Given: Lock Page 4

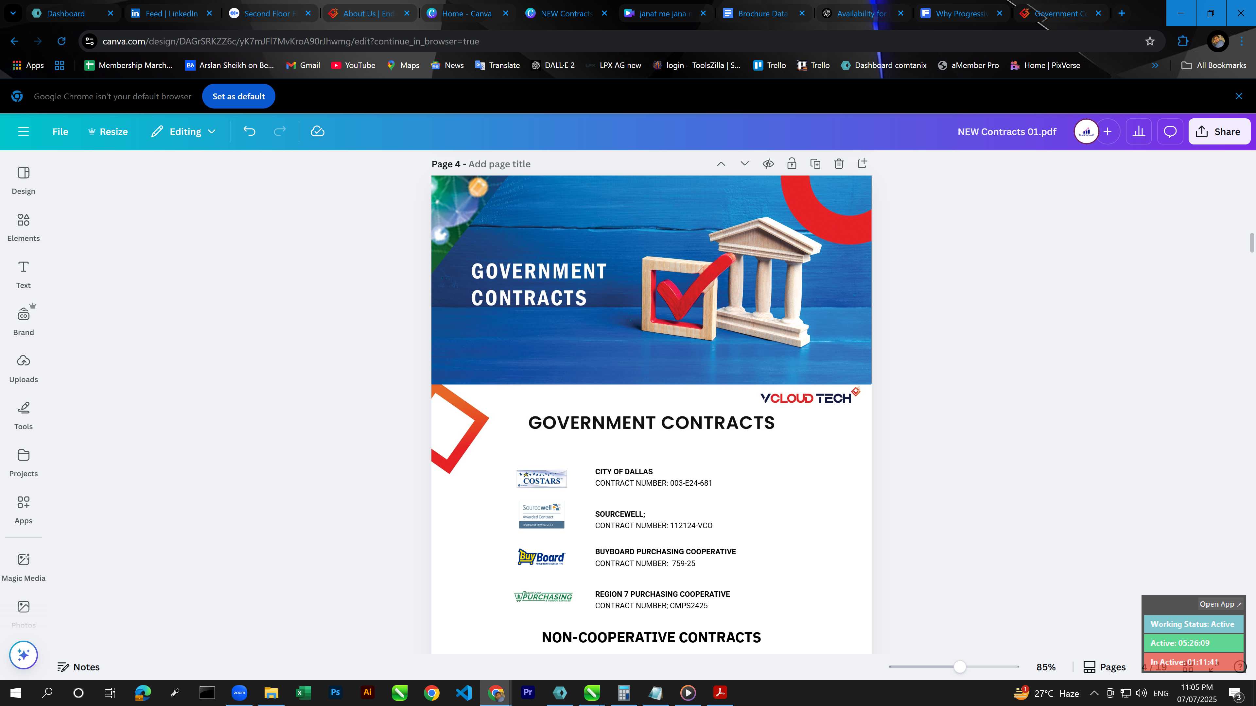Looking at the screenshot, I should (792, 164).
